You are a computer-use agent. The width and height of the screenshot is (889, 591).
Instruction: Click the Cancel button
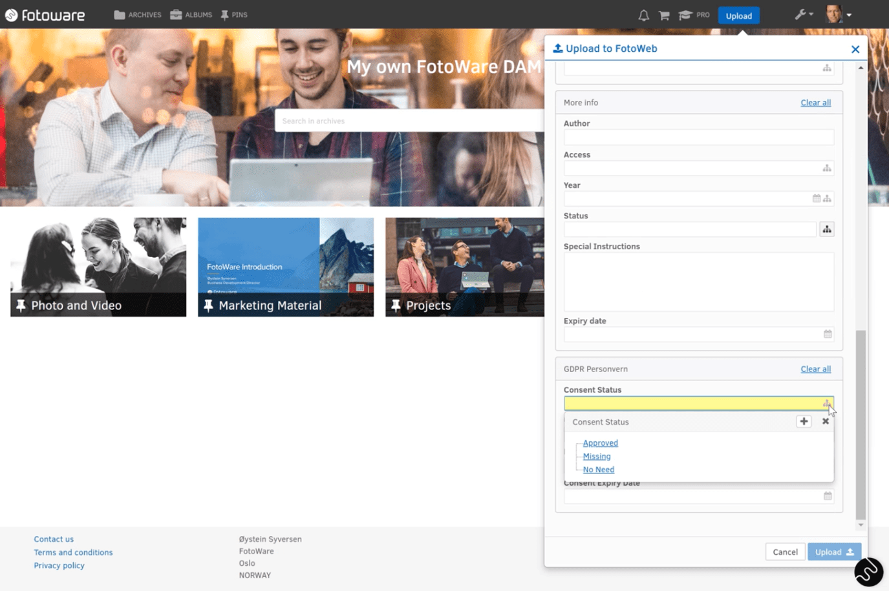(x=785, y=552)
